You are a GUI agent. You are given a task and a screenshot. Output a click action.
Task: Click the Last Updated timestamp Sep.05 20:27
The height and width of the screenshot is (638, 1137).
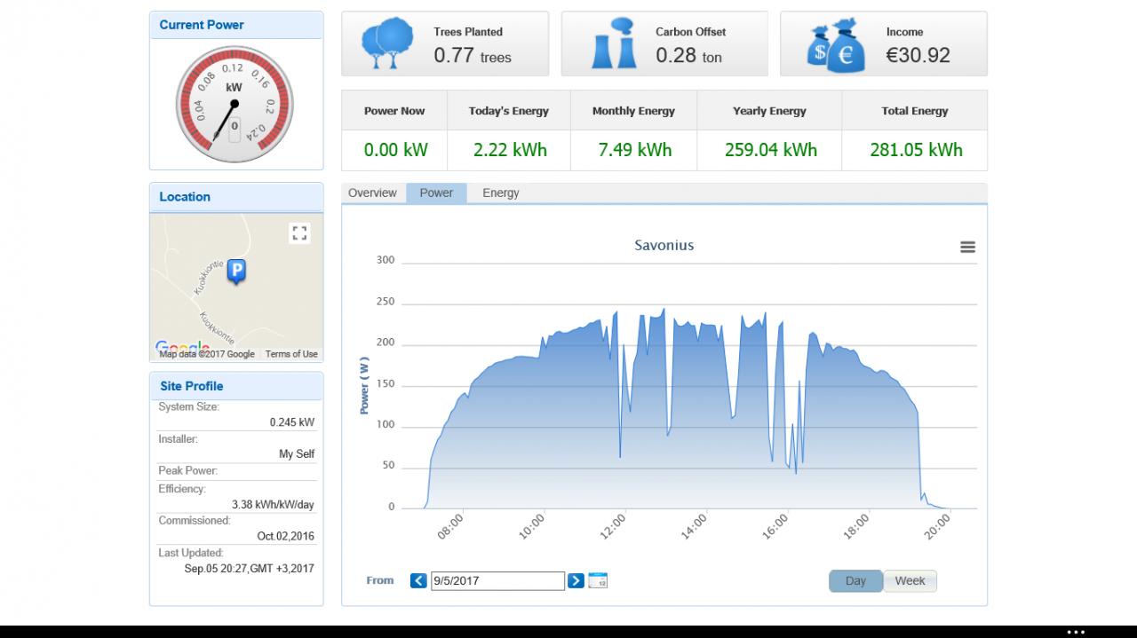coord(249,568)
